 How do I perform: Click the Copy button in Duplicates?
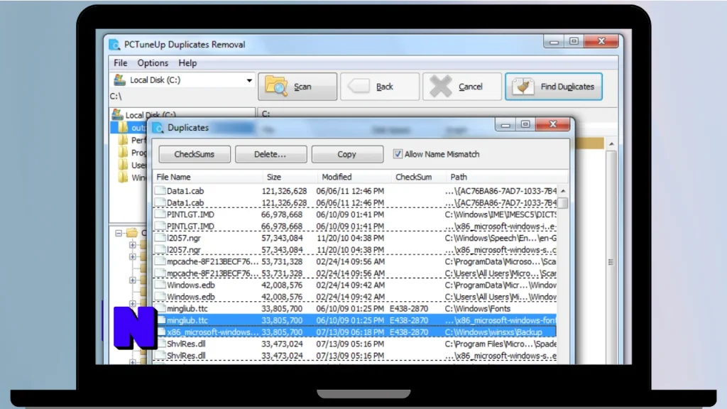[x=347, y=154]
